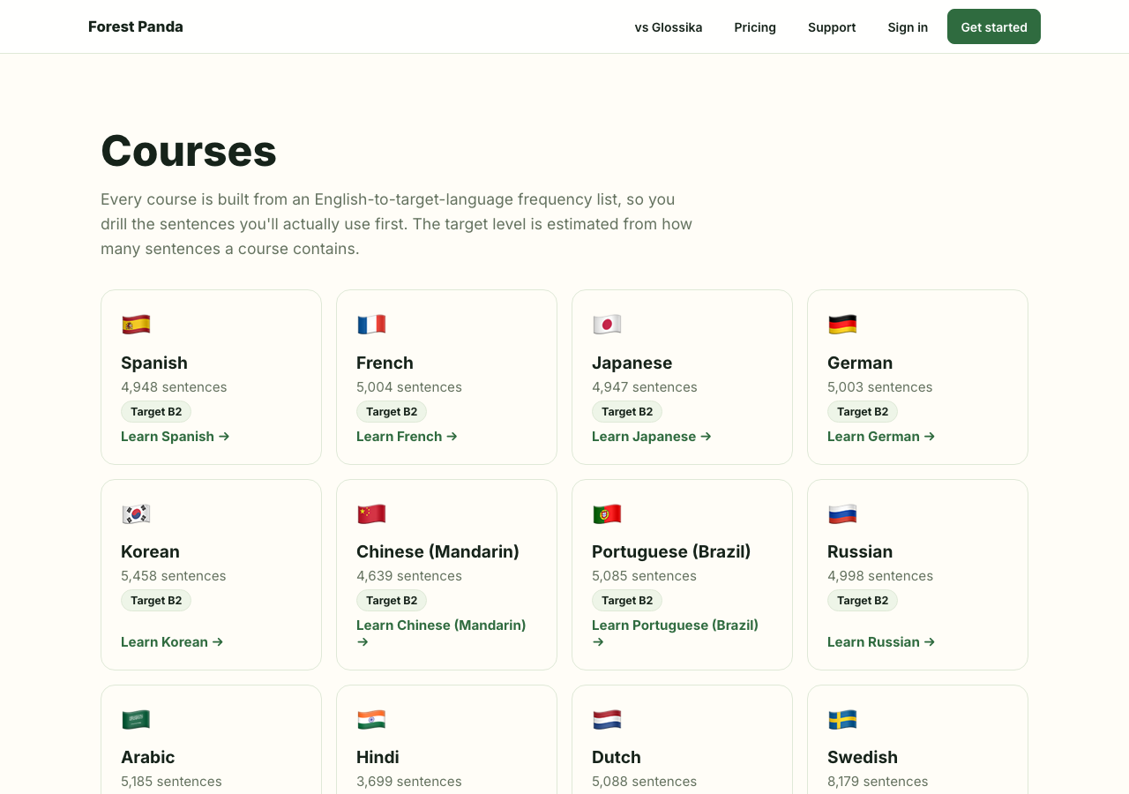Screen dimensions: 1129x794
Task: Click the "5,004 sentences" text
Action: coord(409,386)
